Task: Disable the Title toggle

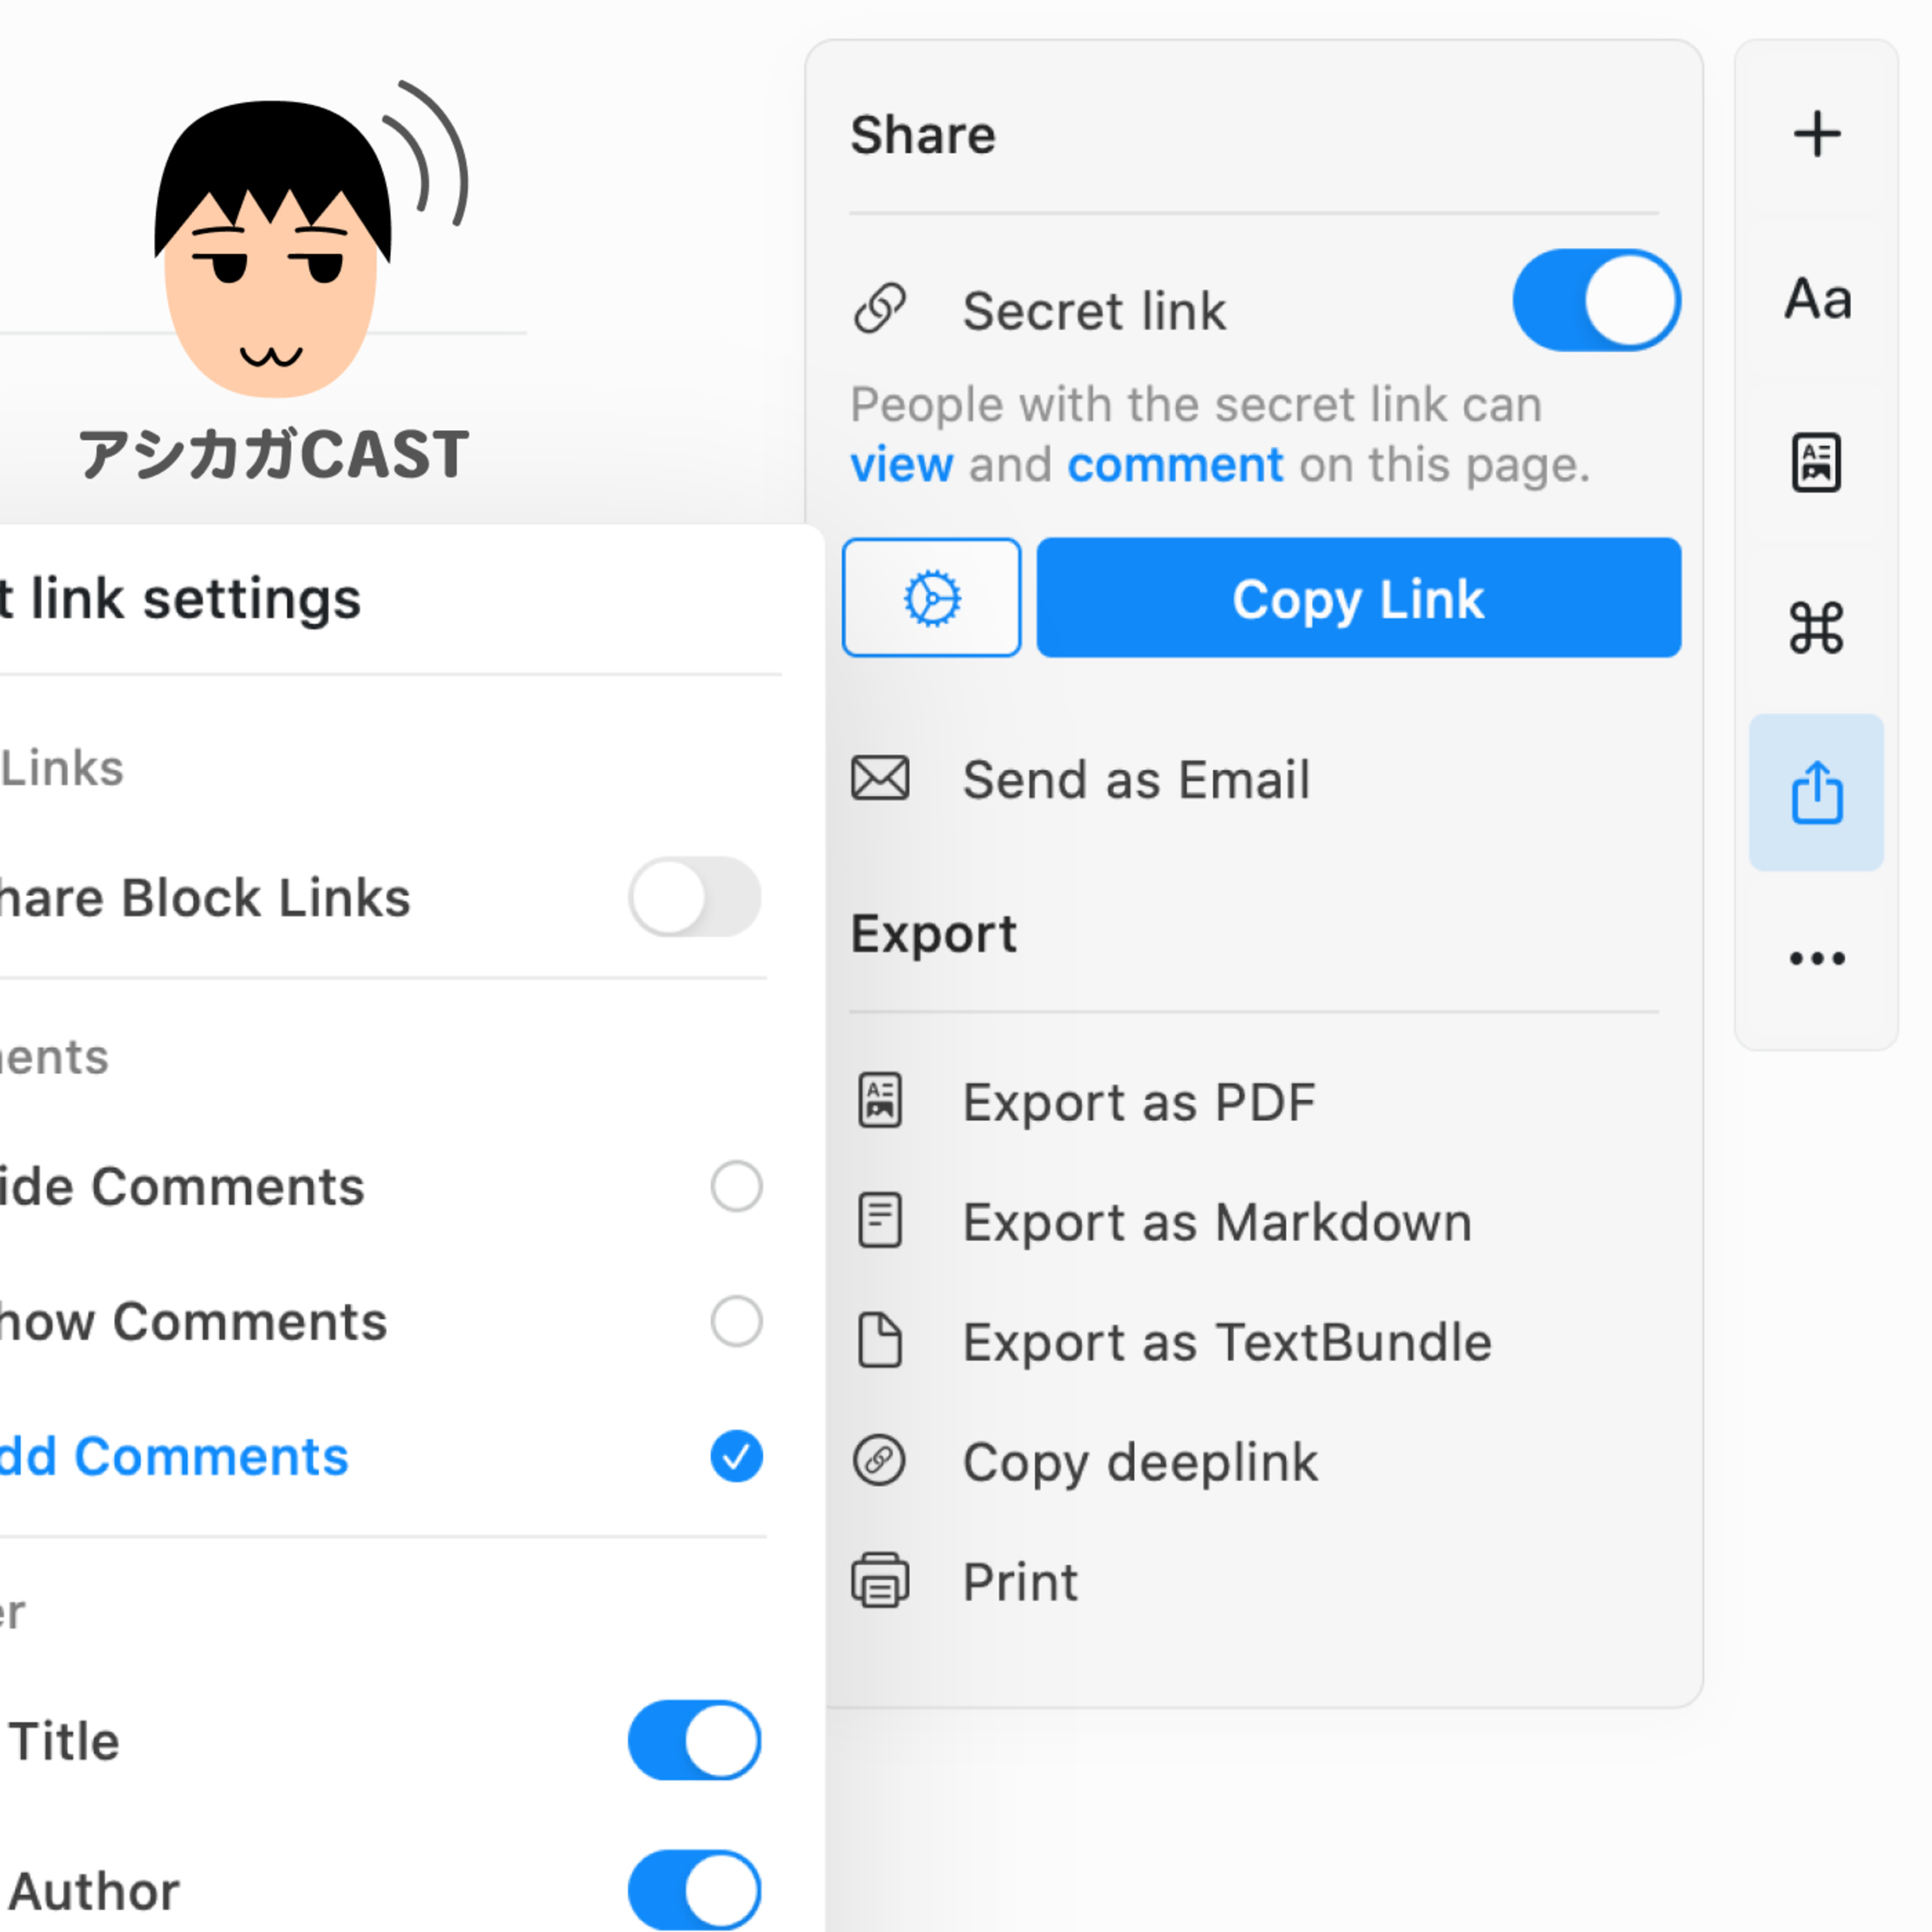Action: coord(694,1740)
